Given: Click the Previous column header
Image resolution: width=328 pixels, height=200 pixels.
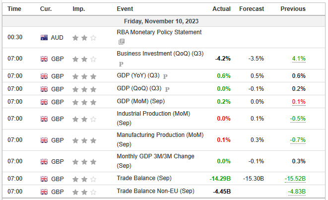Looking at the screenshot, I should [x=293, y=9].
